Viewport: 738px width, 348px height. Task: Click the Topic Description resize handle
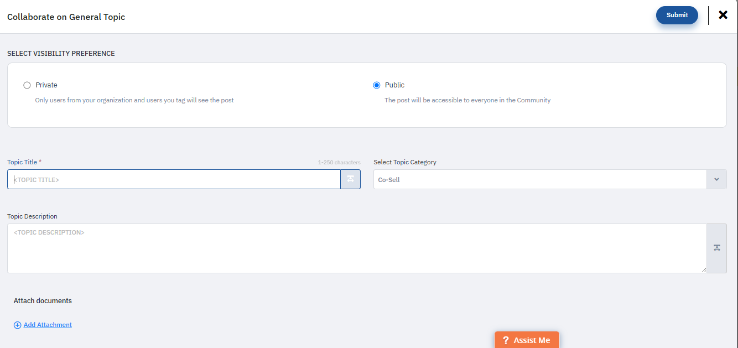[704, 270]
